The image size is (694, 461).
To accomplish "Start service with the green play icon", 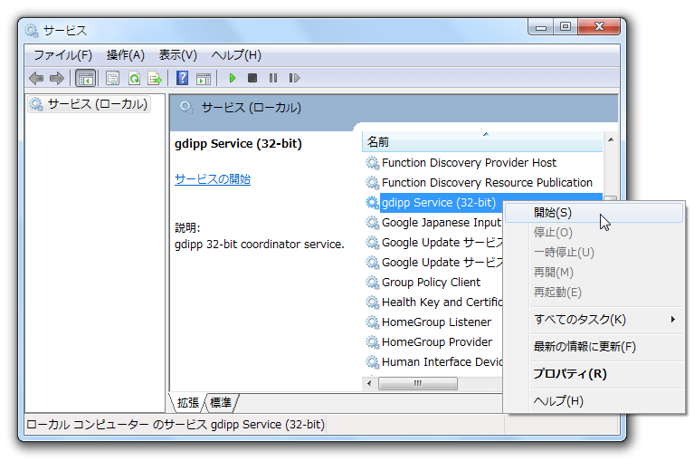I will (x=232, y=78).
